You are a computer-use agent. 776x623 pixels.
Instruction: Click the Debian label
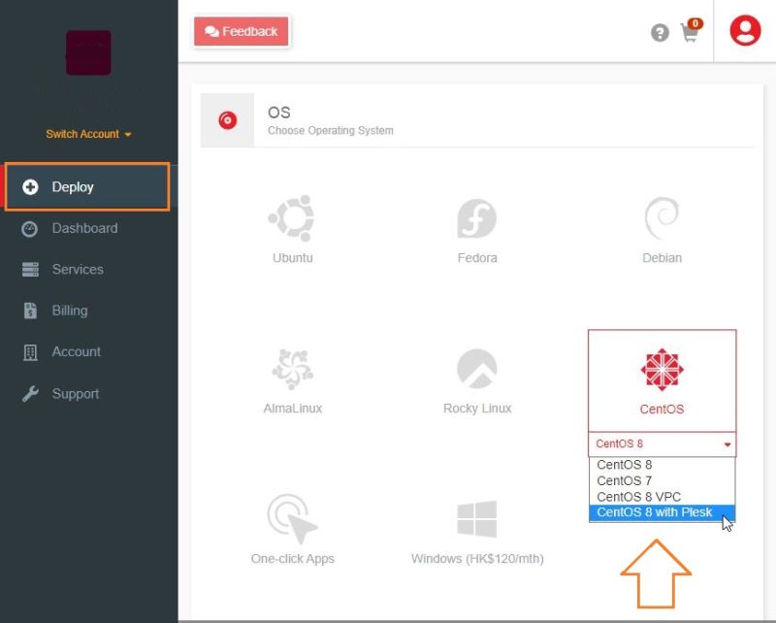pos(662,258)
